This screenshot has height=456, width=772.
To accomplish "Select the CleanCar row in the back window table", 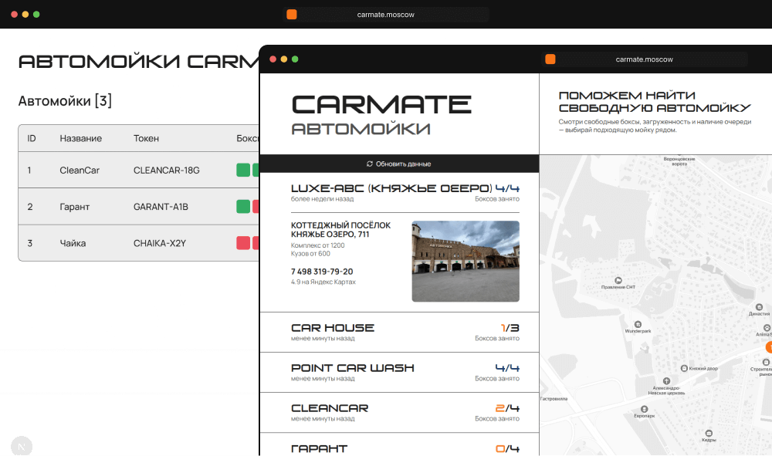I will coord(139,171).
